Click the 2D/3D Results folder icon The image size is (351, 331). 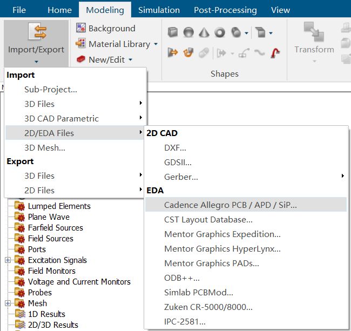pos(20,325)
